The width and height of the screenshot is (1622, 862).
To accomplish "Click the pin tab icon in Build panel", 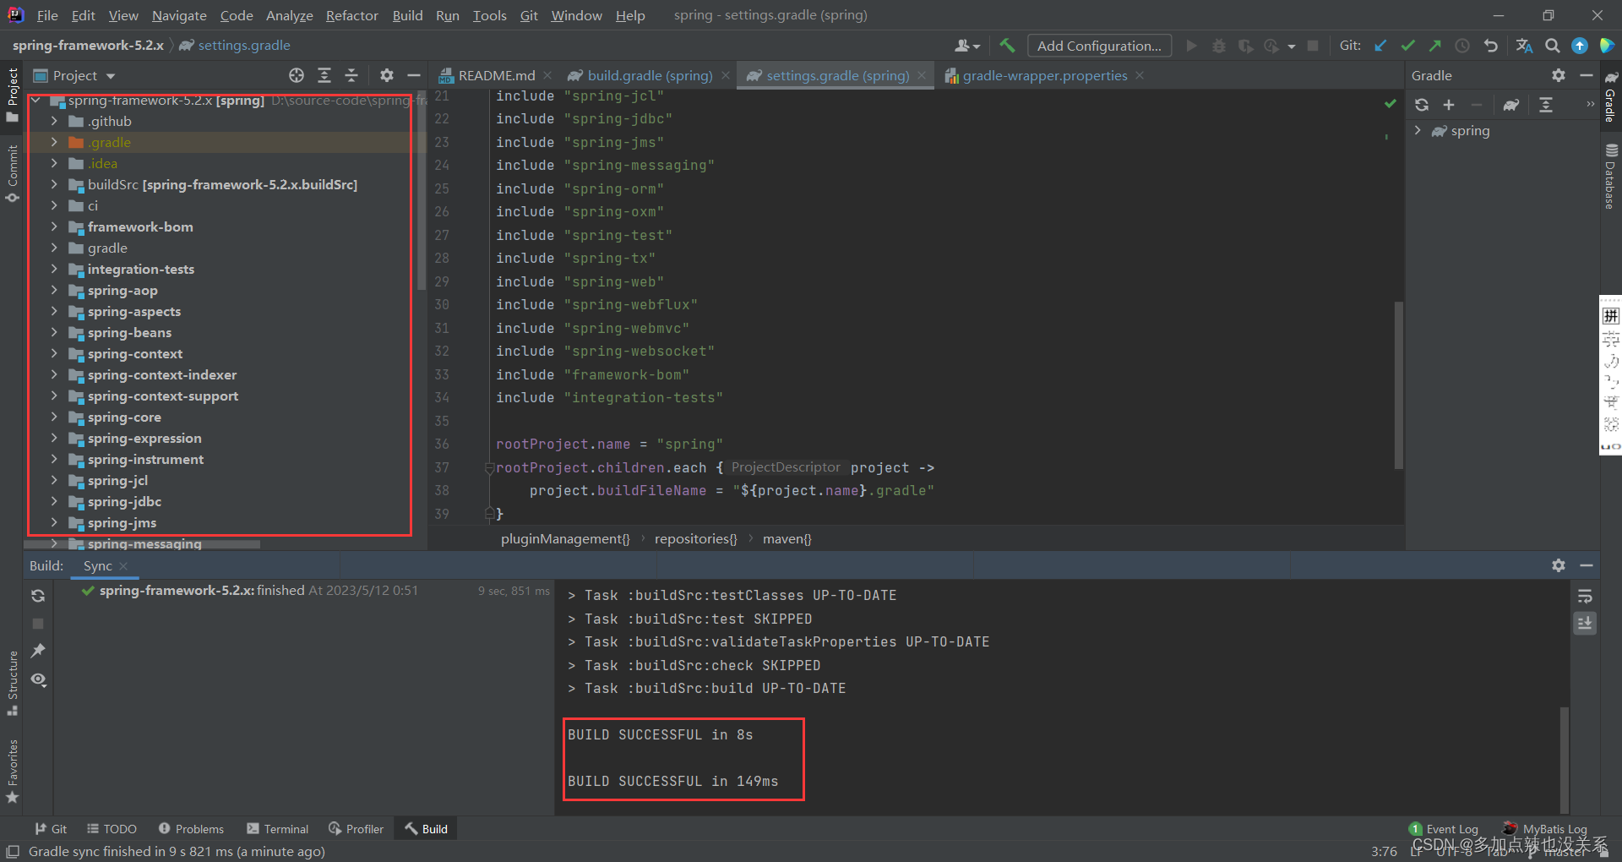I will pos(38,651).
